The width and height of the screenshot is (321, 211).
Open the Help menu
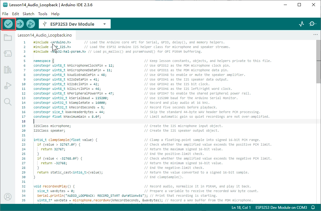click(55, 14)
